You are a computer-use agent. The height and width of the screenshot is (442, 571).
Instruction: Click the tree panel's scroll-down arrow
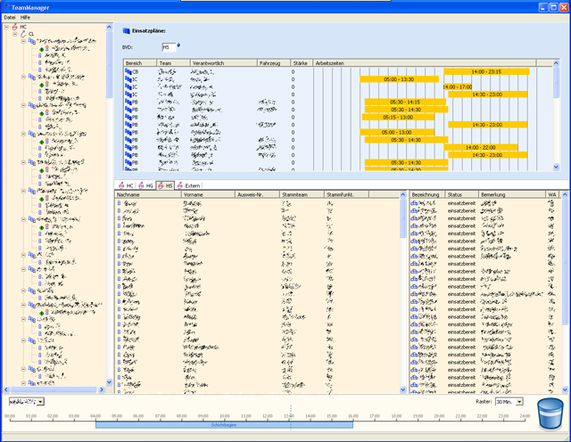[x=109, y=382]
